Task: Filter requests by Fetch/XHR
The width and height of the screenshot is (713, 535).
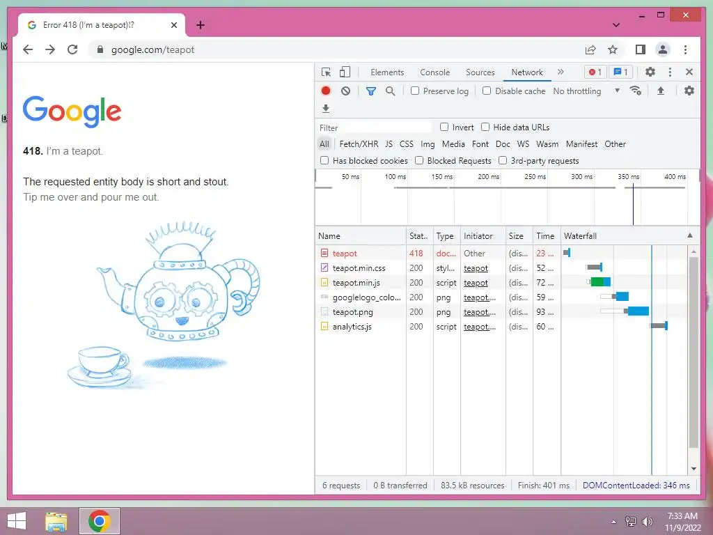Action: click(x=359, y=144)
